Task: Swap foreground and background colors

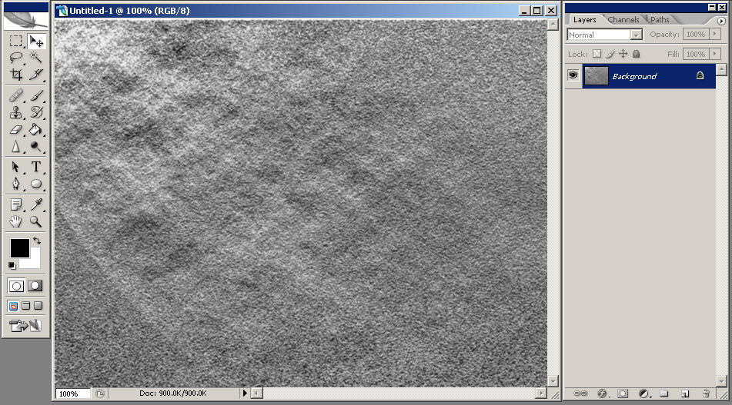Action: tap(37, 241)
